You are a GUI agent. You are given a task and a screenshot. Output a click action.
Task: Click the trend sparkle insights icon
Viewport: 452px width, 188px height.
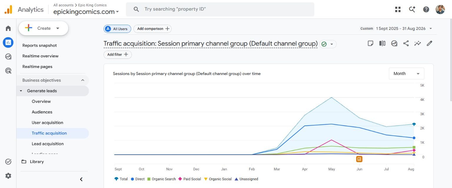pos(418,44)
